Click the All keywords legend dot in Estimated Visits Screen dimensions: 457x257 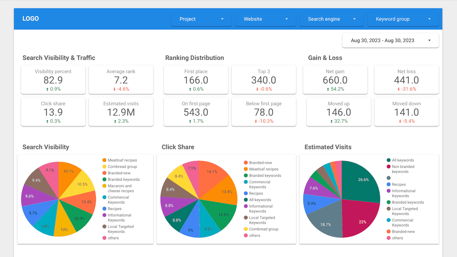coord(388,160)
